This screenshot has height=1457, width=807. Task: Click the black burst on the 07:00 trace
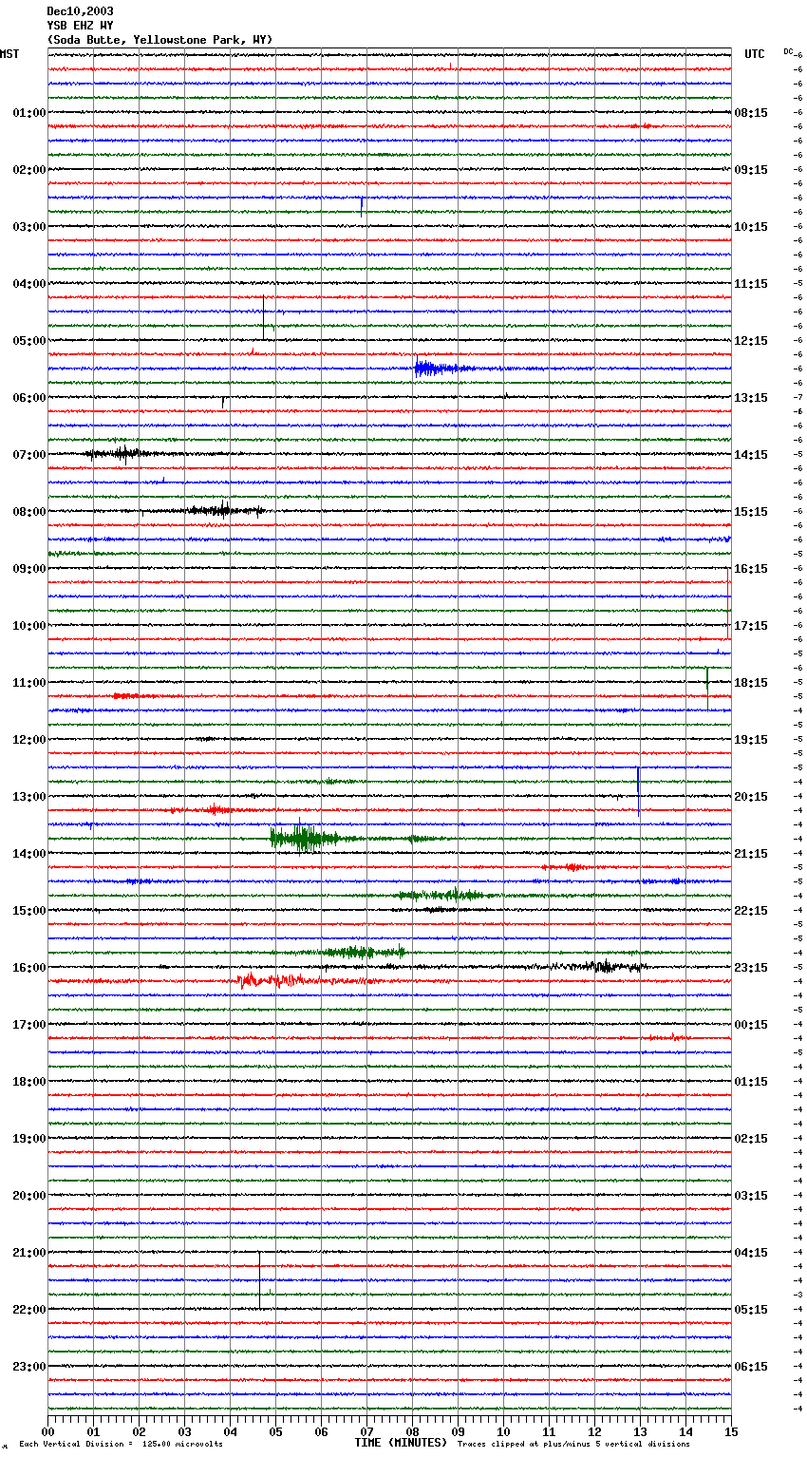(119, 453)
